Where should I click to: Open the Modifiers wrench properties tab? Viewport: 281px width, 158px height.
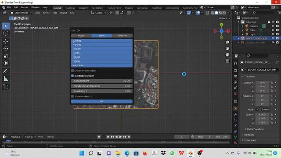pyautogui.click(x=235, y=114)
